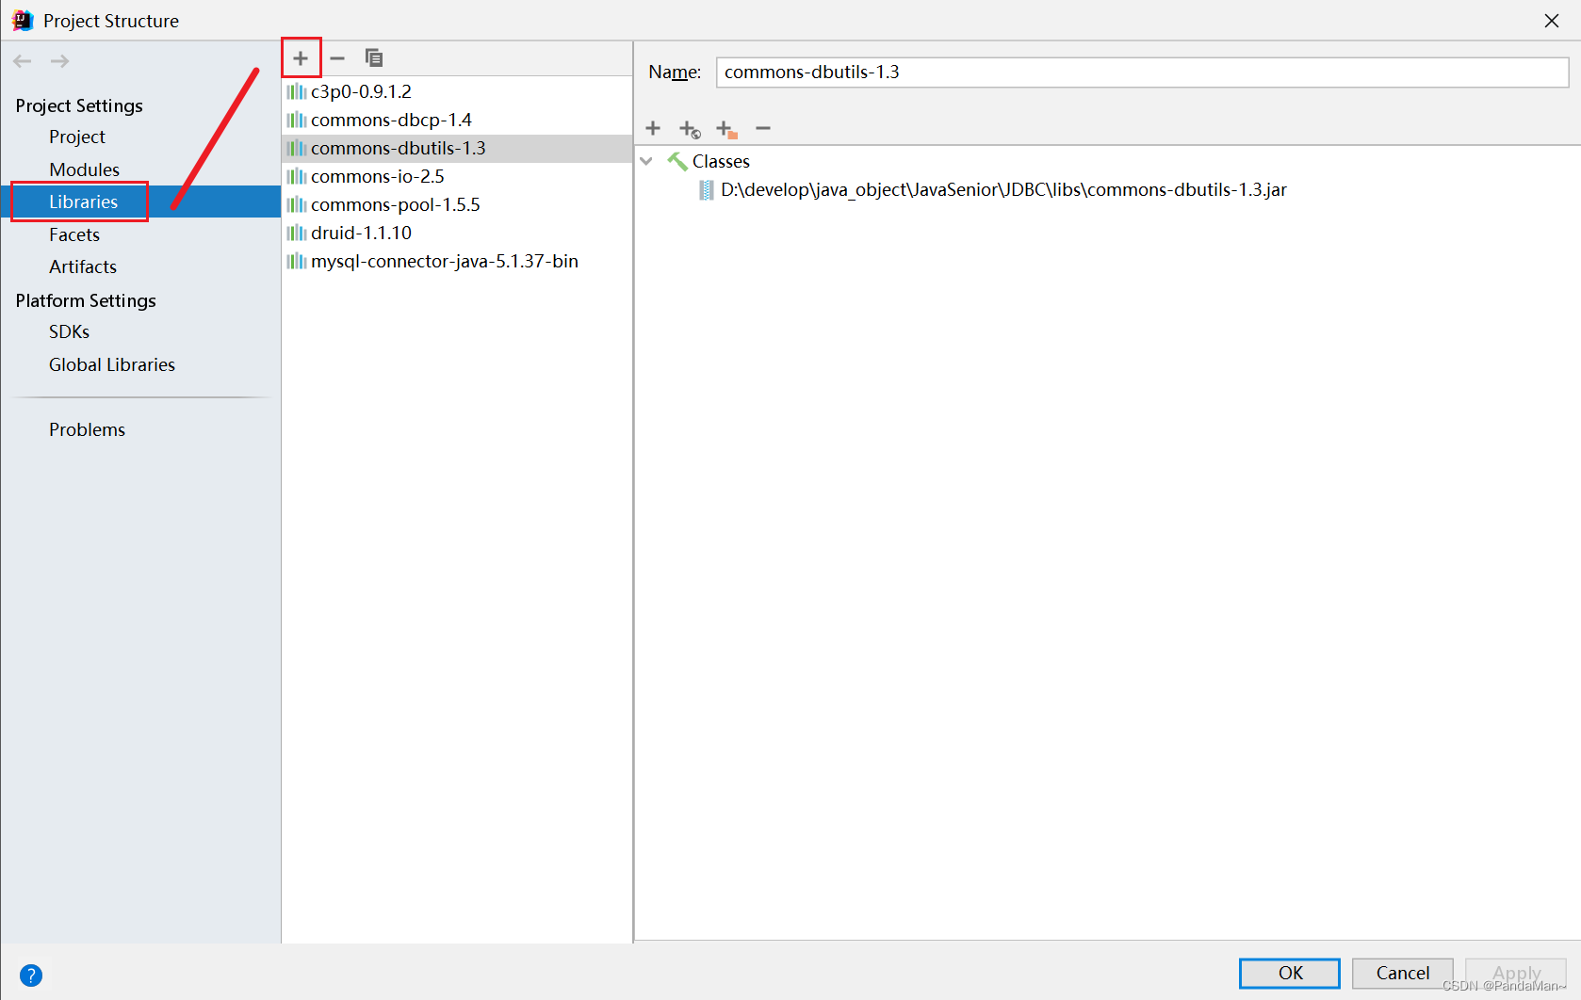Select the commons-io-2.5 library

pyautogui.click(x=457, y=176)
